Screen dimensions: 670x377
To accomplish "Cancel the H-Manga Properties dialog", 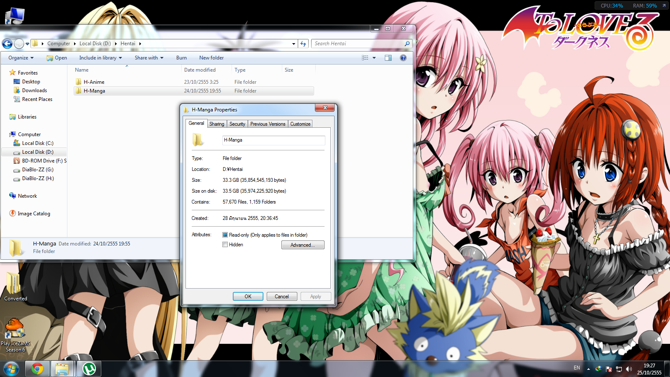I will pos(282,297).
